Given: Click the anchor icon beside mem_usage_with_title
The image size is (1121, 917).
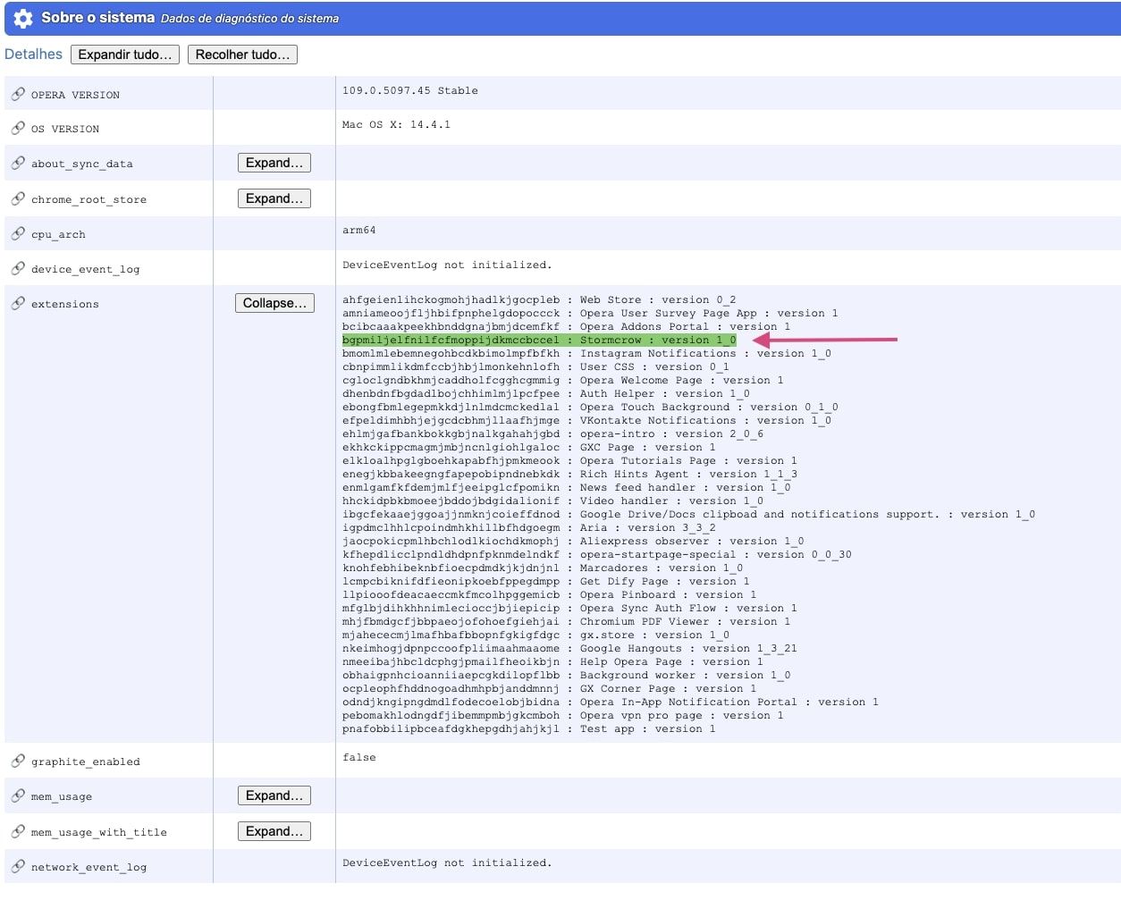Looking at the screenshot, I should point(16,830).
